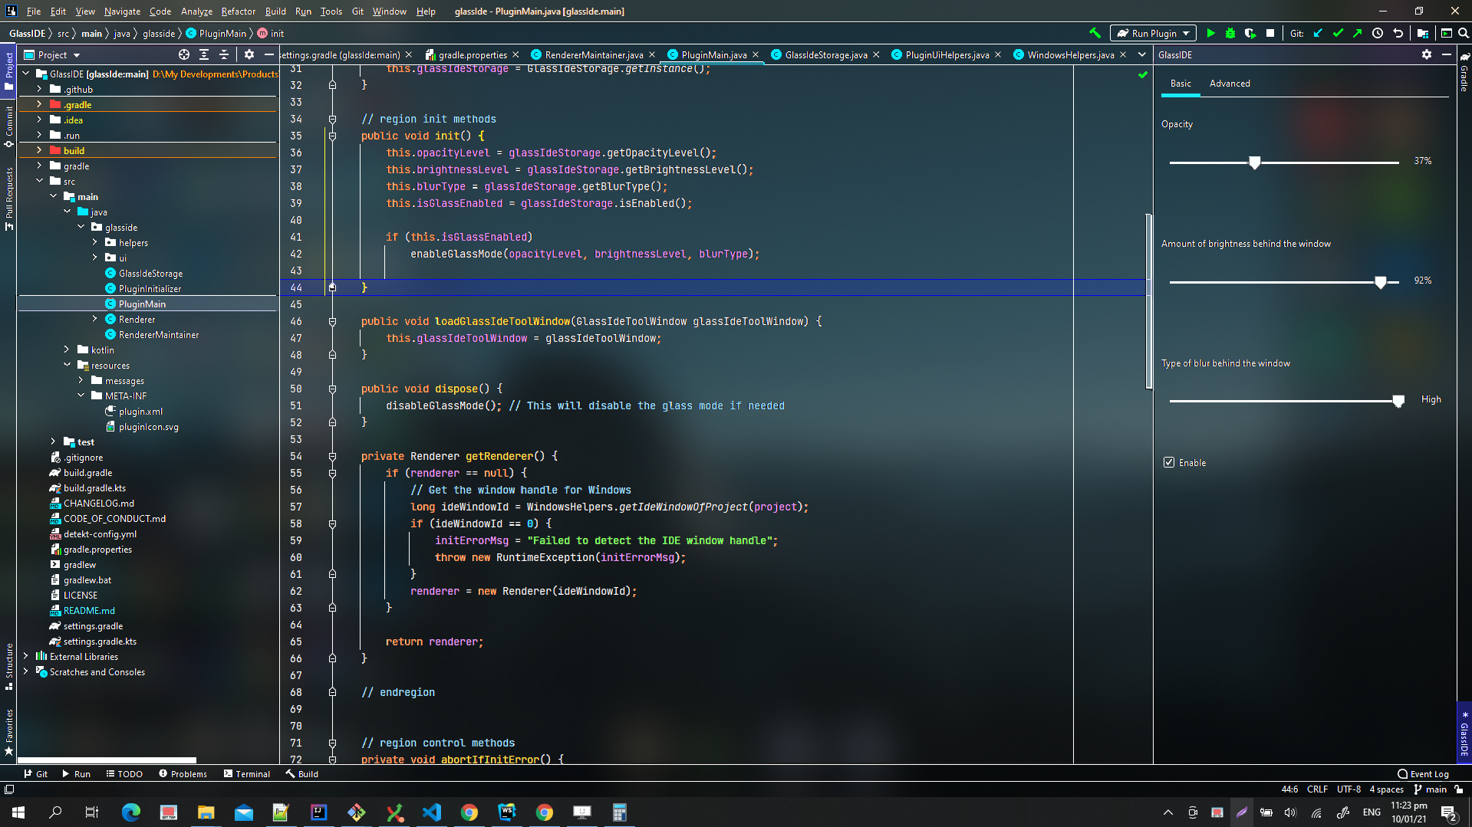
Task: Toggle fold marker at line 34 region comment
Action: (x=332, y=119)
